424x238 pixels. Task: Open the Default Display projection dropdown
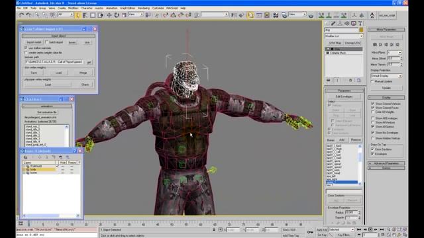386,76
